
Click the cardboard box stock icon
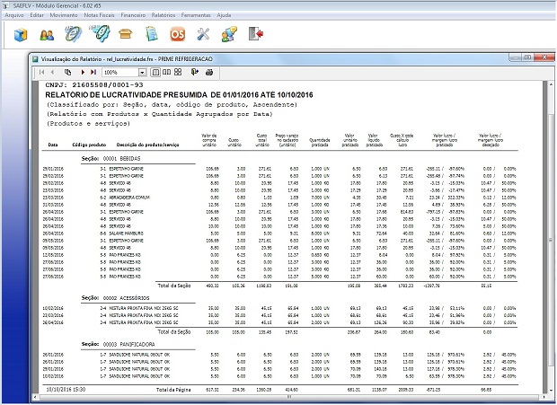pos(126,34)
